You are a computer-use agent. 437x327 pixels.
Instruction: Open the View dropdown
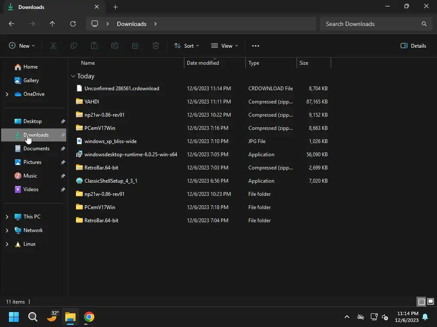(x=224, y=46)
